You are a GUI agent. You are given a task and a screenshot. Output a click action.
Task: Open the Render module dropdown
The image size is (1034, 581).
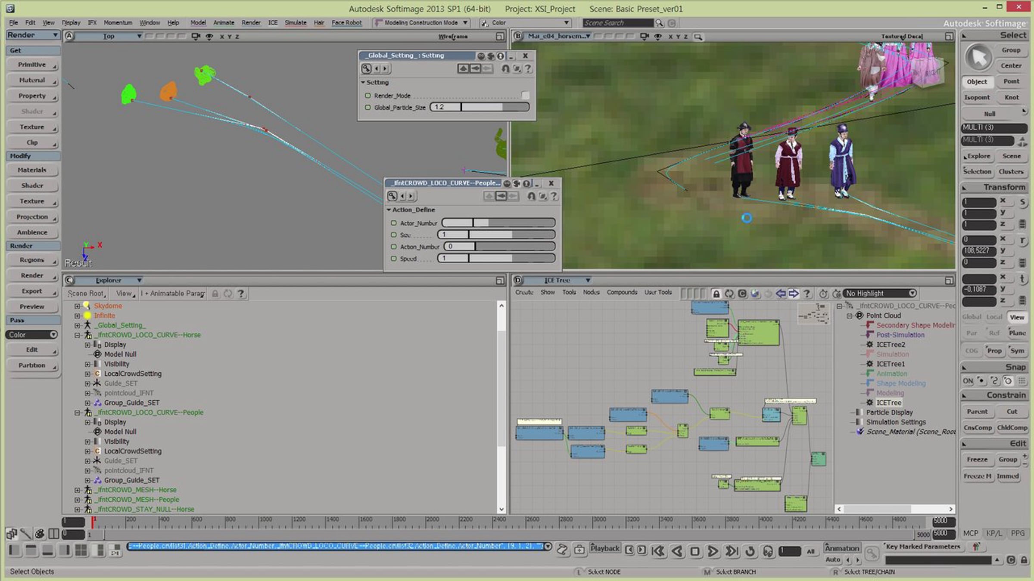[x=32, y=35]
